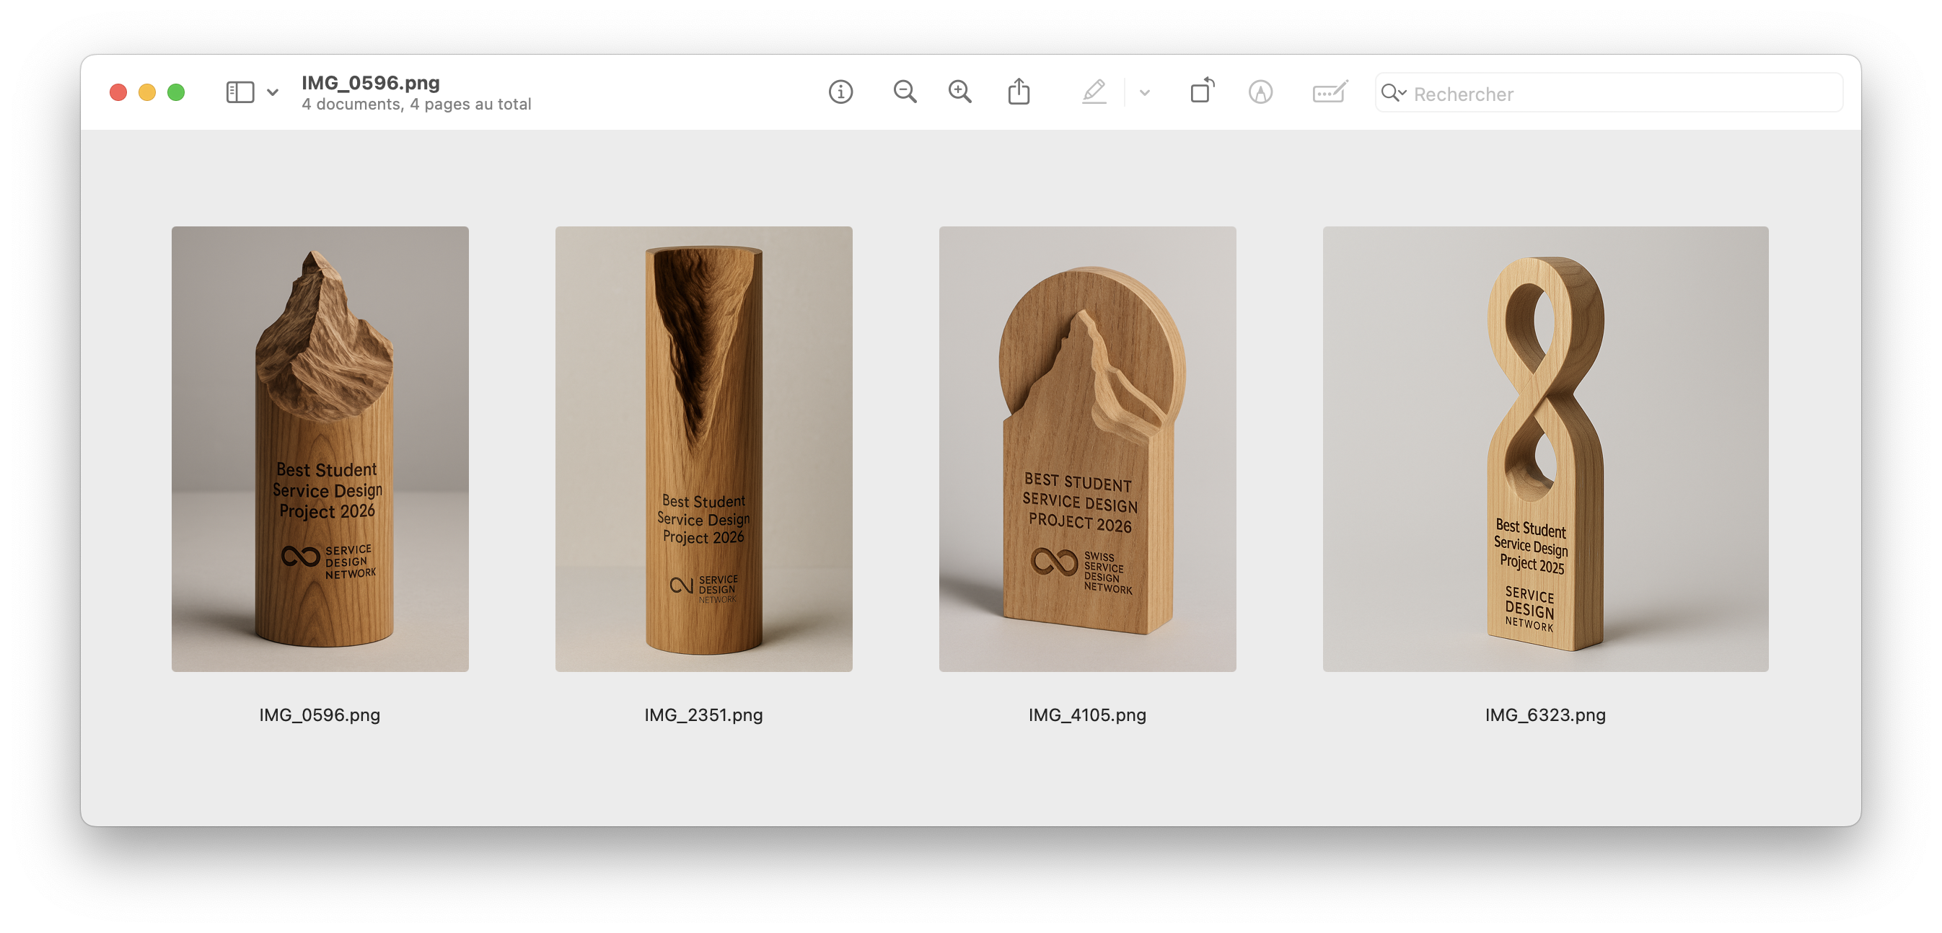
Task: Open the highlight color dropdown arrow
Action: [x=1144, y=93]
